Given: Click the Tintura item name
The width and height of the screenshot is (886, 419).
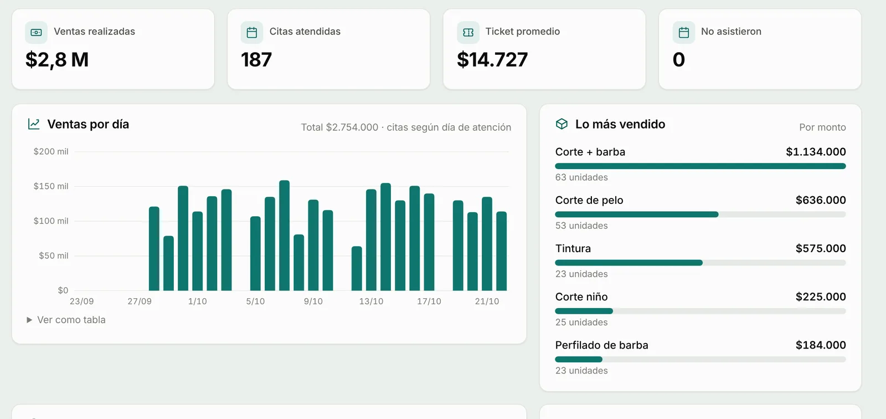Looking at the screenshot, I should coord(573,248).
